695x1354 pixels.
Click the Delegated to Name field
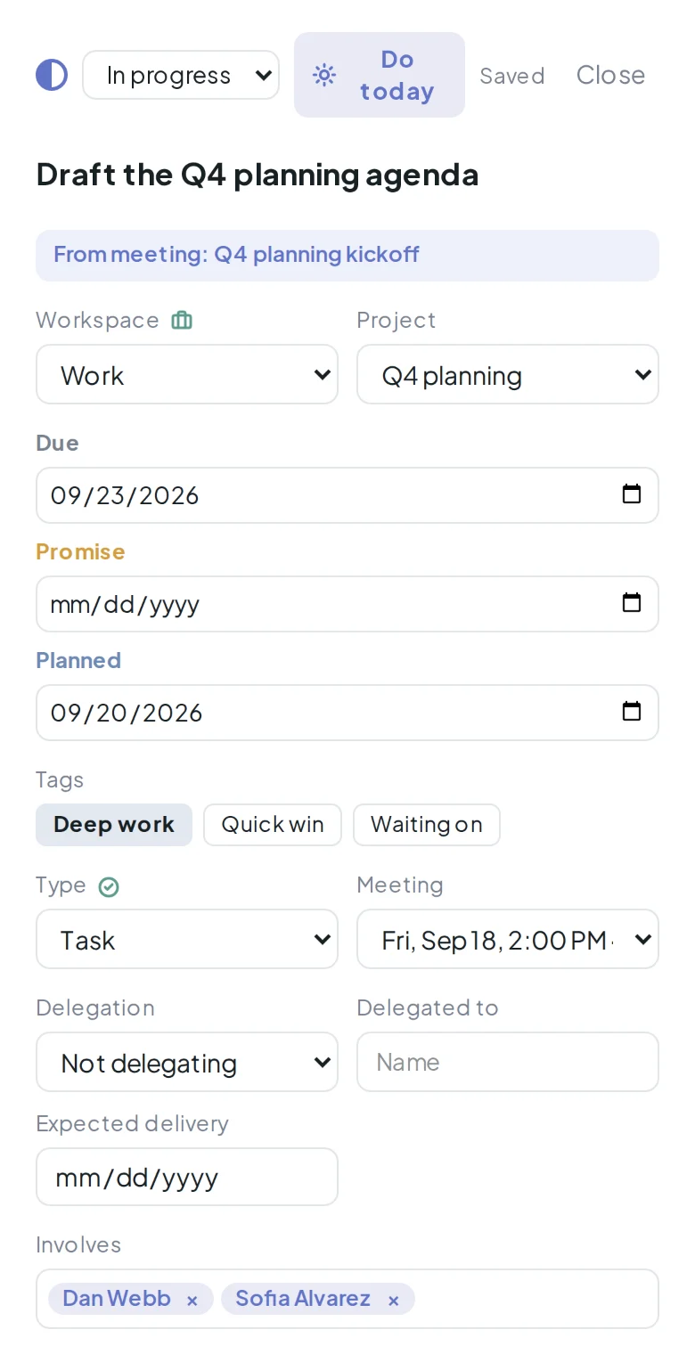pyautogui.click(x=508, y=1062)
